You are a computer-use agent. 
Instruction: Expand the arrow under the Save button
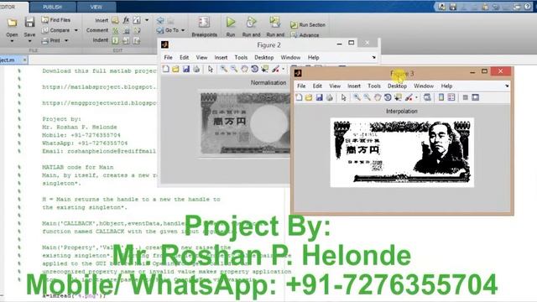(30, 41)
